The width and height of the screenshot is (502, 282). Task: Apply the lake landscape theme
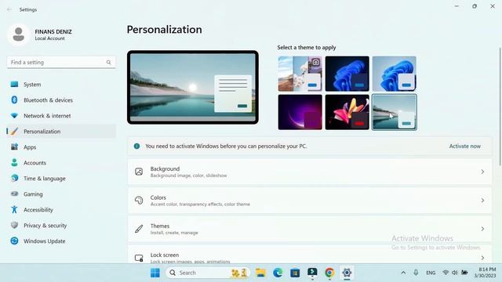(394, 112)
